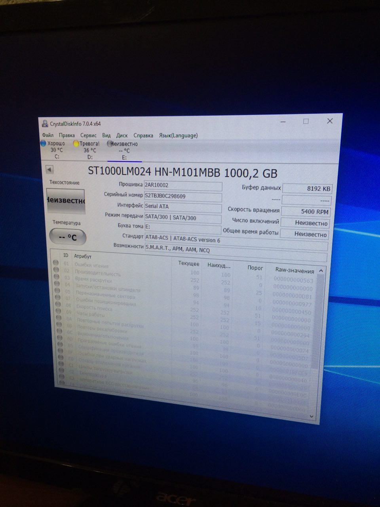Close the CrystalDiskInfo window
This screenshot has width=380, height=507.
click(330, 121)
